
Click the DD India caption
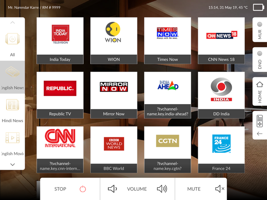coord(221,114)
